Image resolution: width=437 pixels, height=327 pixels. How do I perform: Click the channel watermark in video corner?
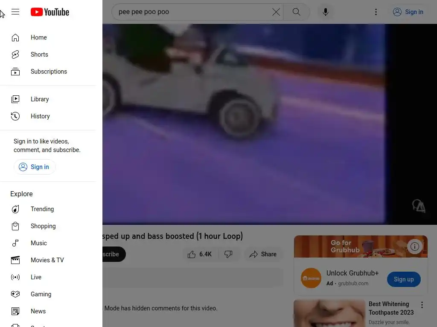coord(418,206)
